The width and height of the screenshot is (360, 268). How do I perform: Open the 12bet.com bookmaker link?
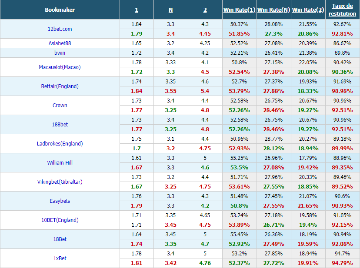60,29
